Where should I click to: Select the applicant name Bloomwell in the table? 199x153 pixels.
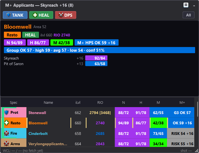[38, 123]
